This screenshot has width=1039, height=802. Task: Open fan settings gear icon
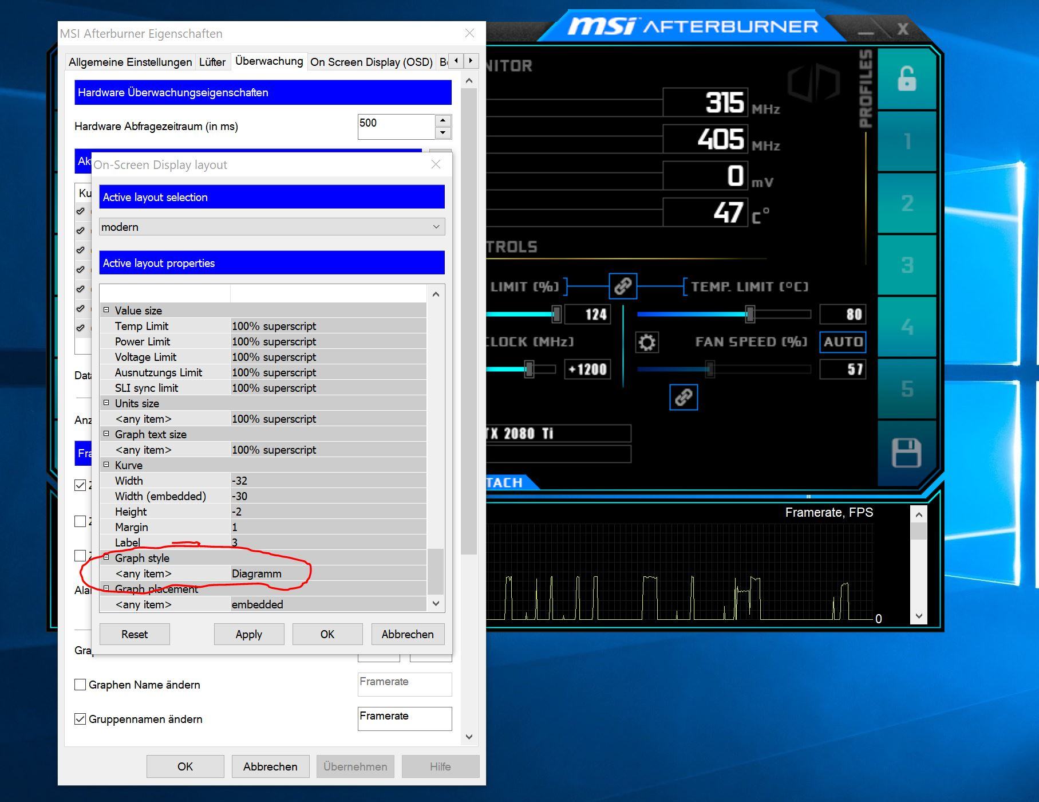tap(647, 343)
